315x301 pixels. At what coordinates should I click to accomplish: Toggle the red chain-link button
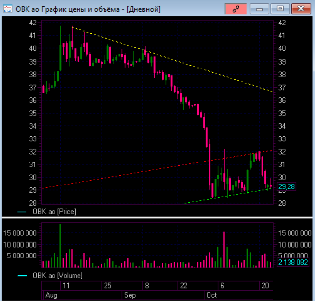tap(236, 9)
